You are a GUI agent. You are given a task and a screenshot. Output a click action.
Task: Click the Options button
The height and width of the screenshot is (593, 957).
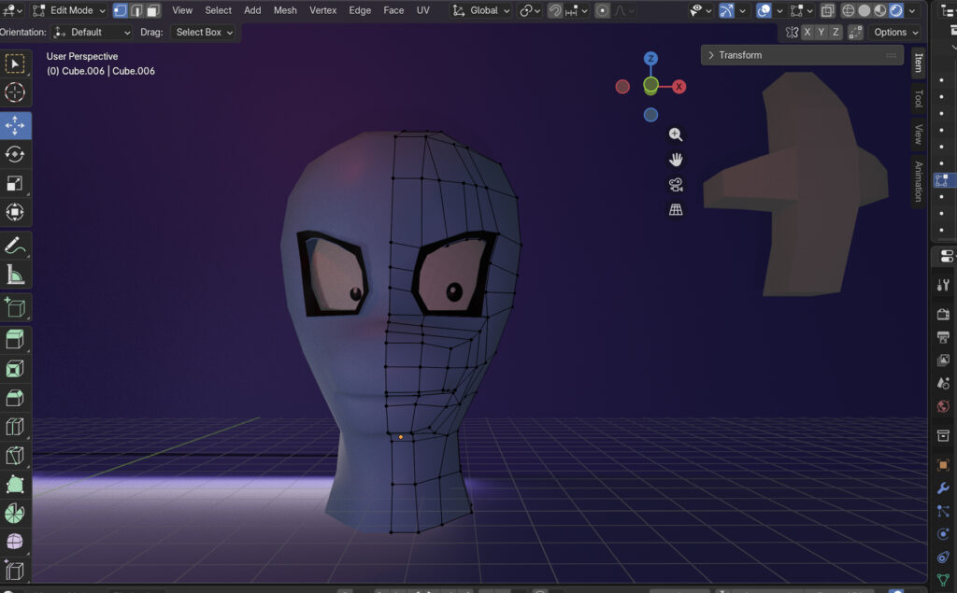coord(890,32)
